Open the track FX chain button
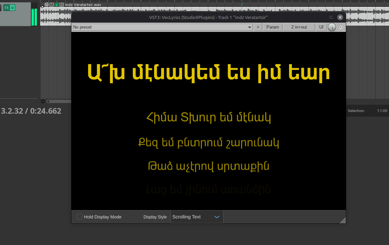This screenshot has height=245, width=389. click(x=6, y=8)
